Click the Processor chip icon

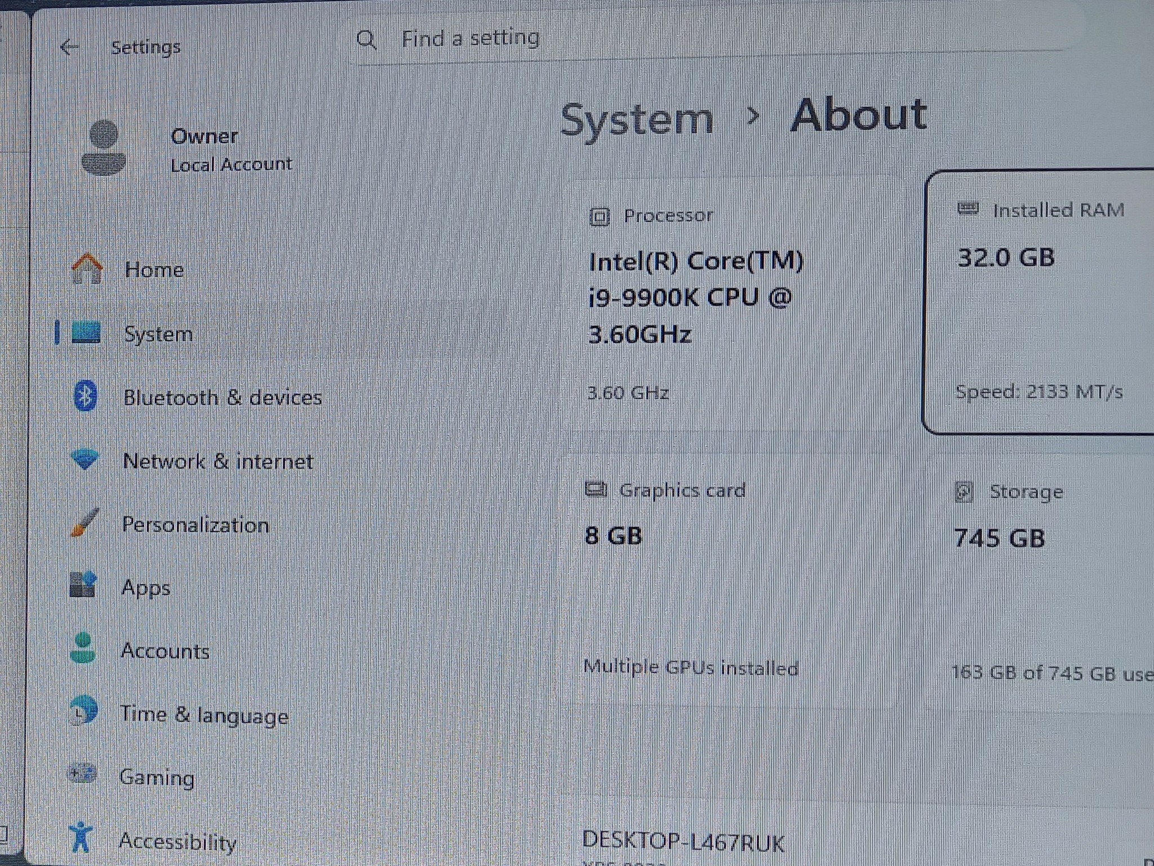[599, 216]
